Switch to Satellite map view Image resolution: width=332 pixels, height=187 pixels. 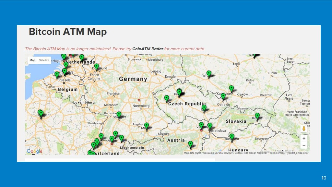[x=44, y=60]
